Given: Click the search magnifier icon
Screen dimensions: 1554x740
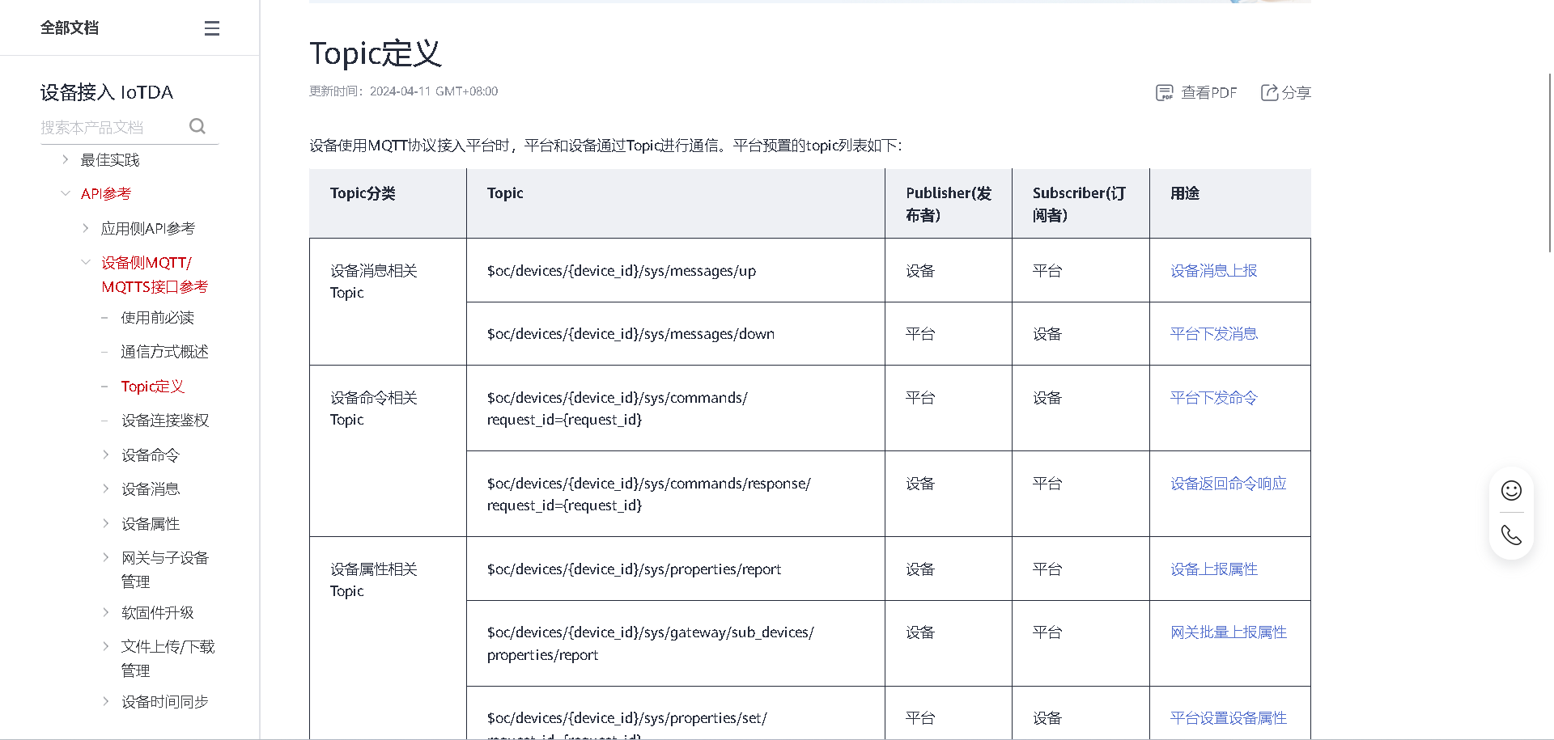Looking at the screenshot, I should [197, 126].
